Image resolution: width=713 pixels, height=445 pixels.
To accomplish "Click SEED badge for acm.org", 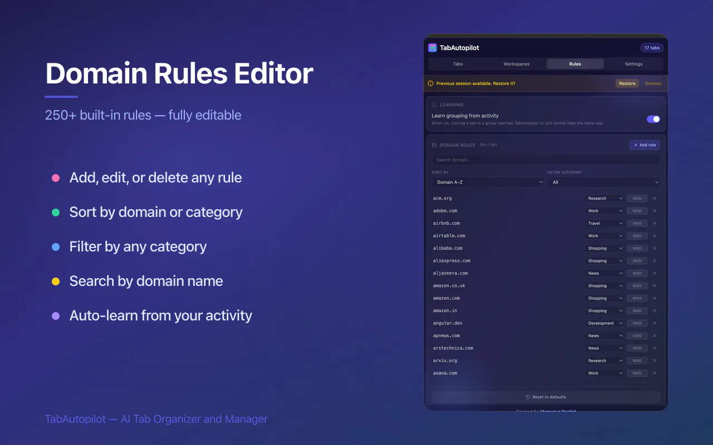I will point(637,199).
